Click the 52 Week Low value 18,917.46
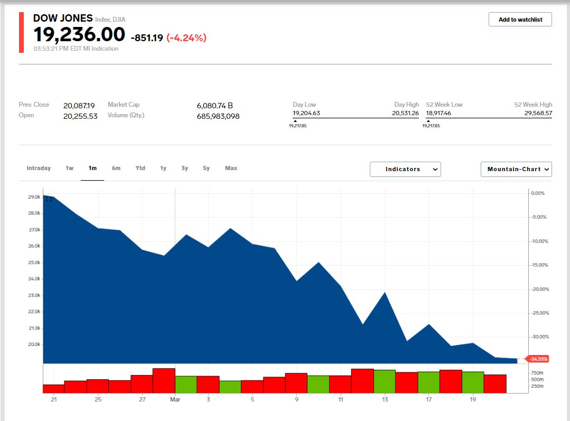The width and height of the screenshot is (570, 421). tap(438, 113)
